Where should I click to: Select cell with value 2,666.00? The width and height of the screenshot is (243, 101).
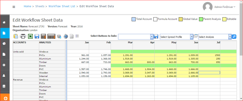(x=187, y=73)
